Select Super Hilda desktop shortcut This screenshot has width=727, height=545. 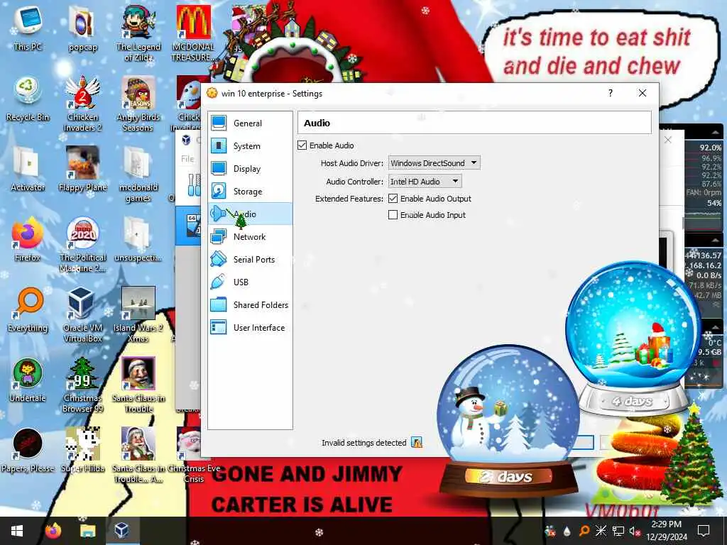(82, 451)
